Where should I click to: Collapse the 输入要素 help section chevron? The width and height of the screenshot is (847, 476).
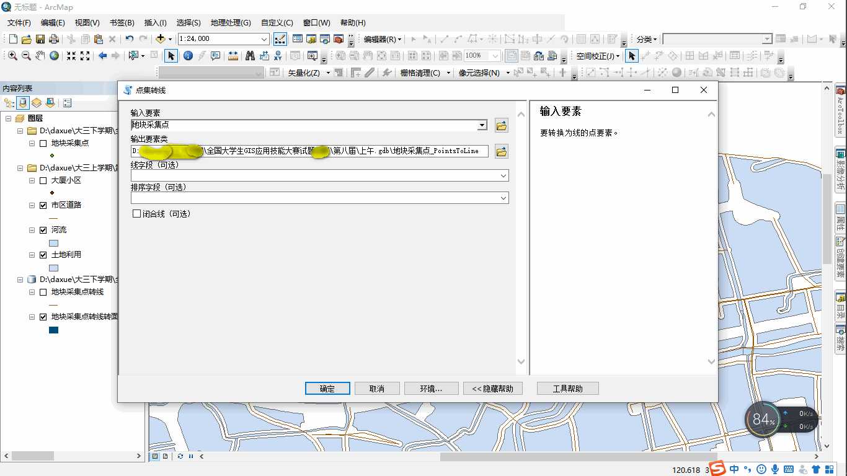(x=711, y=114)
